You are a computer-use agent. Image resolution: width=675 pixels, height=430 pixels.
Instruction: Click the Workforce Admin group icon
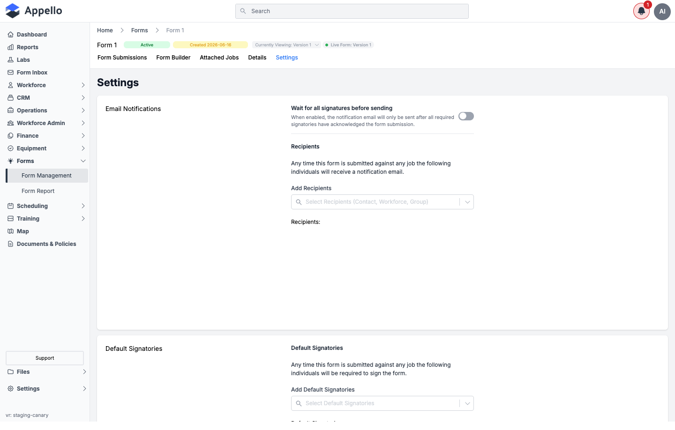coord(10,123)
